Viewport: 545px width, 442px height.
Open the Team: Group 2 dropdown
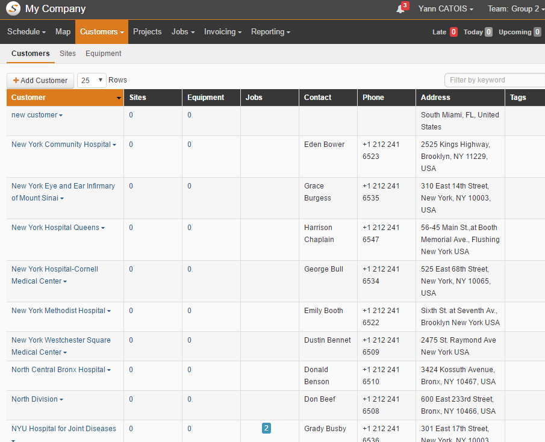tap(516, 8)
